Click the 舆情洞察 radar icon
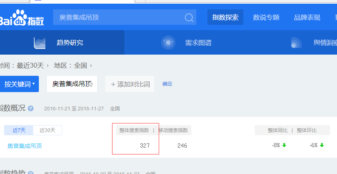The height and width of the screenshot is (174, 337). (x=296, y=43)
